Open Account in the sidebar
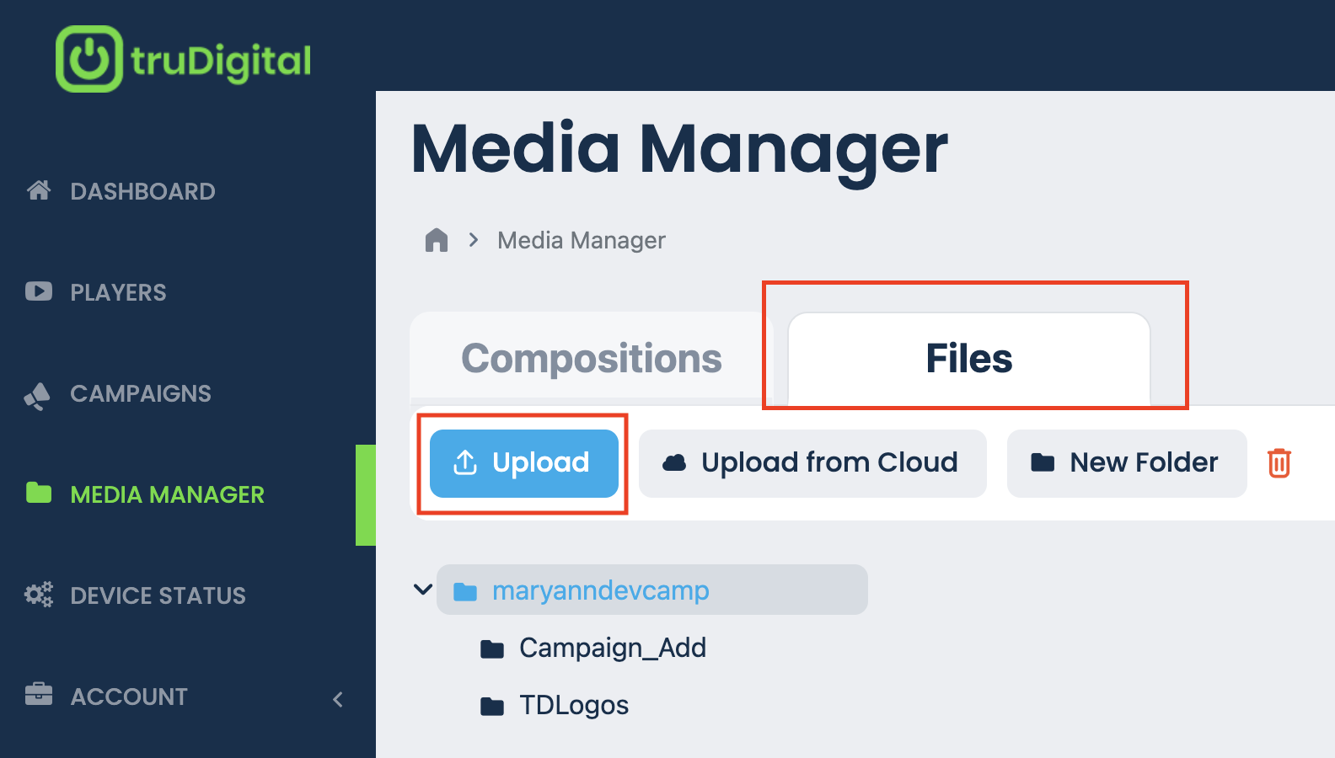 tap(129, 697)
